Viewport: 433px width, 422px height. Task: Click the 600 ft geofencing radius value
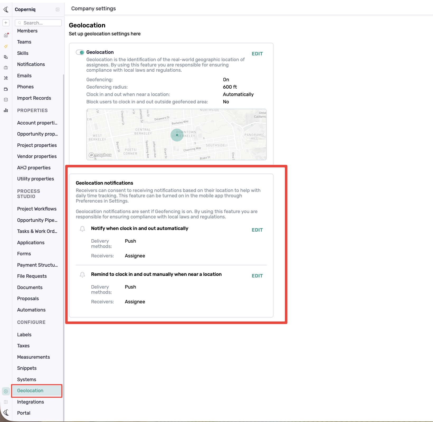230,87
